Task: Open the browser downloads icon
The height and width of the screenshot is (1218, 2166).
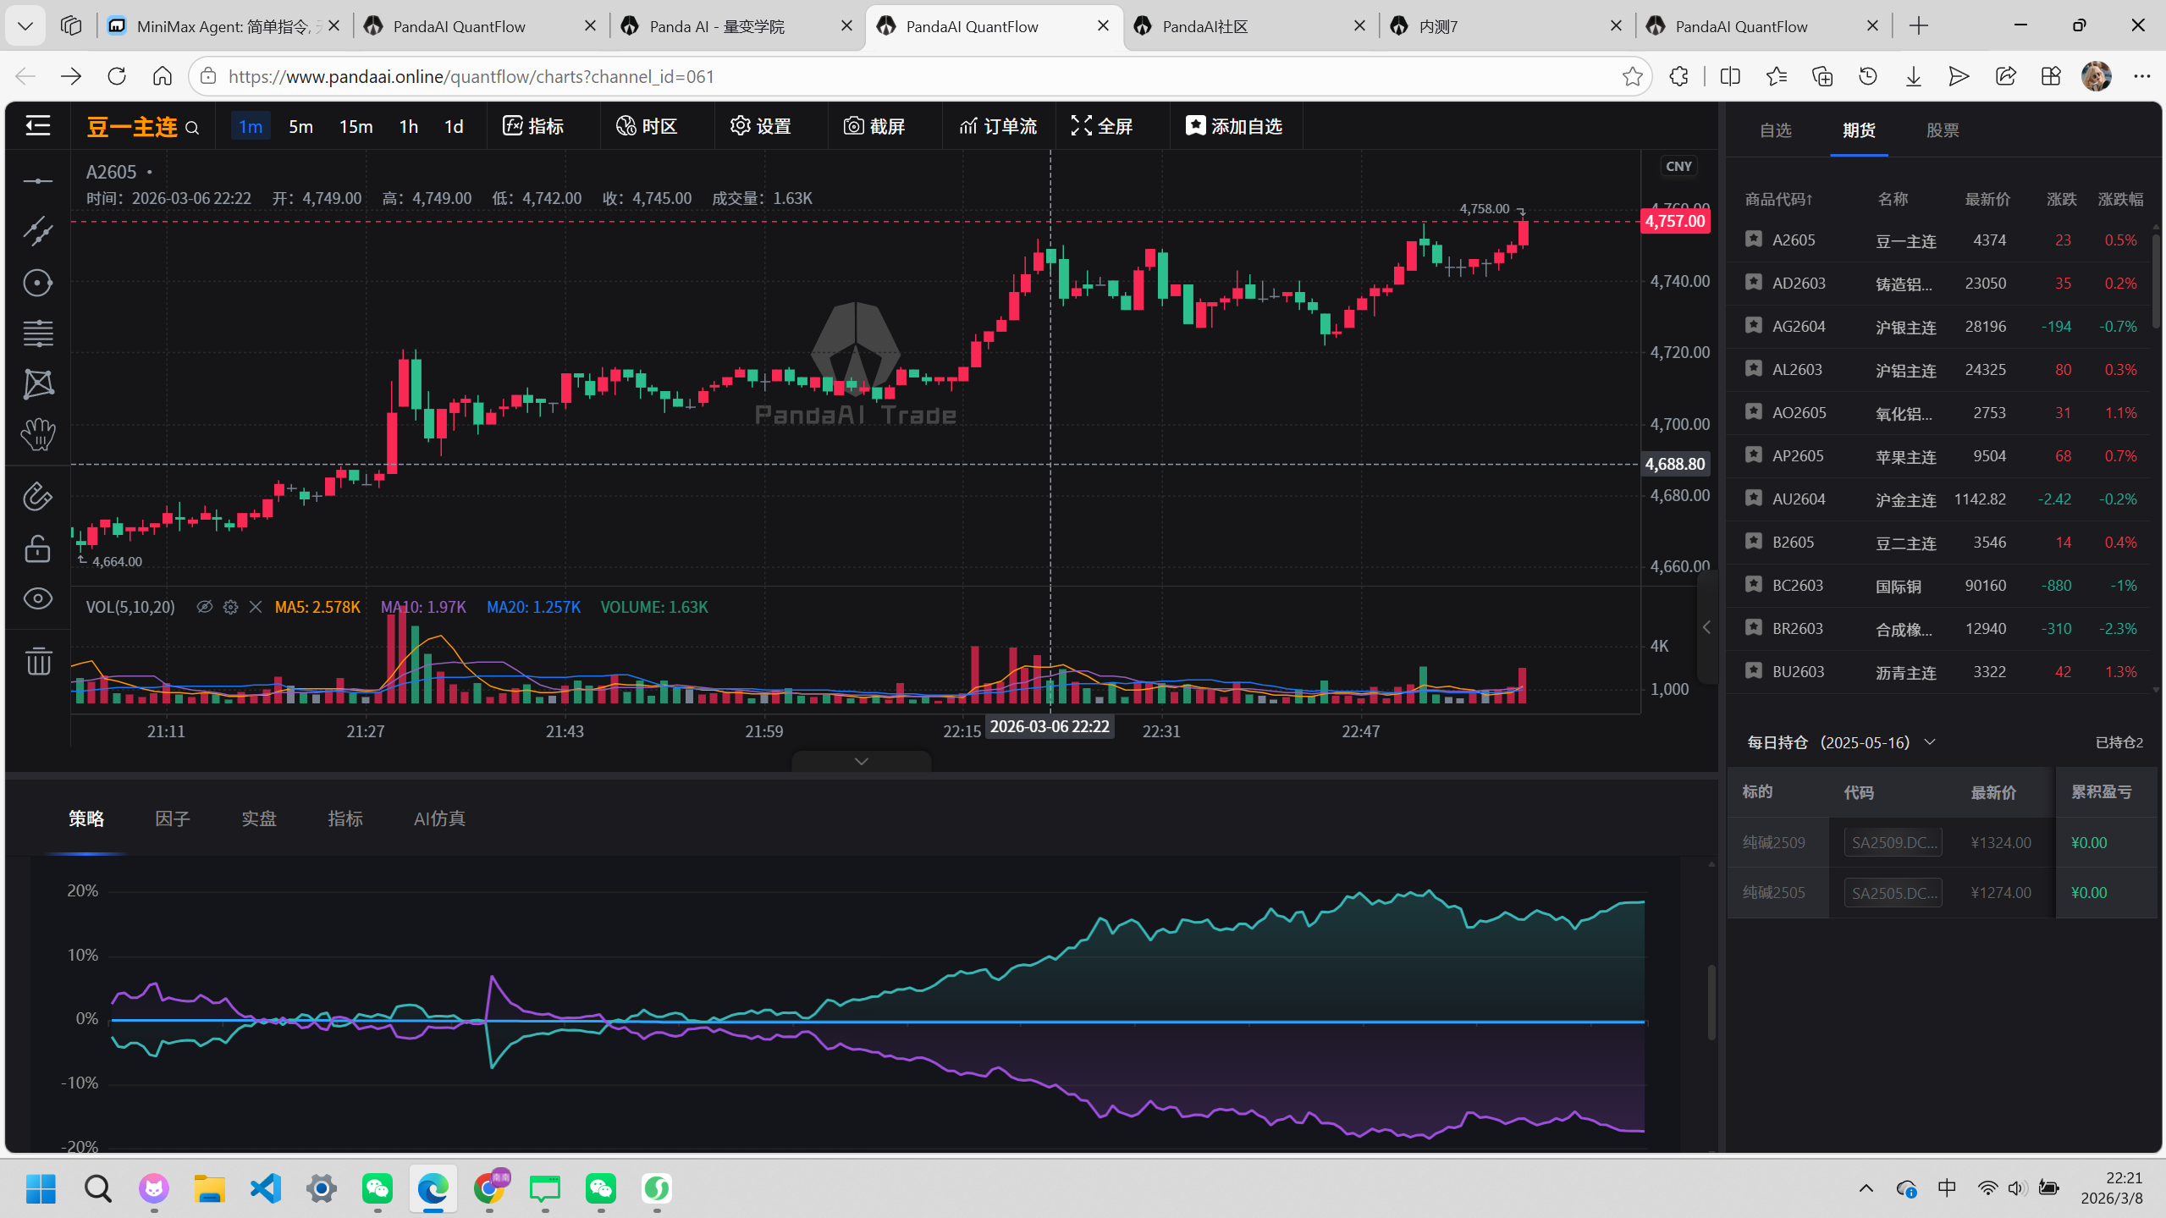Action: [x=1913, y=76]
